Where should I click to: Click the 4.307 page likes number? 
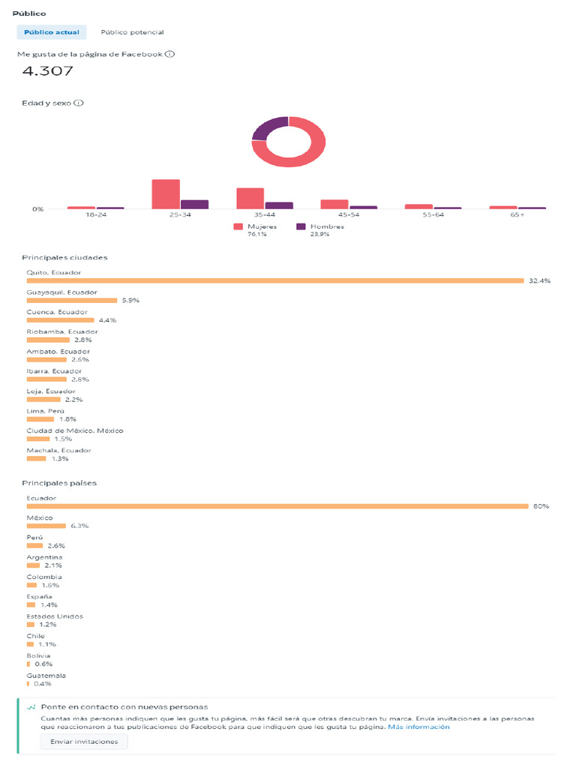pos(47,71)
